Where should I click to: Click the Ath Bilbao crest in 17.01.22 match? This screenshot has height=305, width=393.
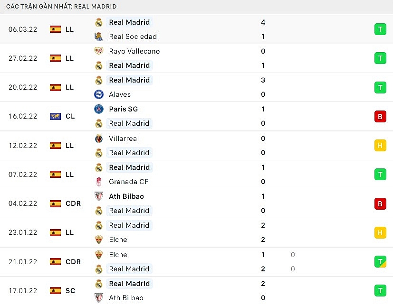coord(99,298)
